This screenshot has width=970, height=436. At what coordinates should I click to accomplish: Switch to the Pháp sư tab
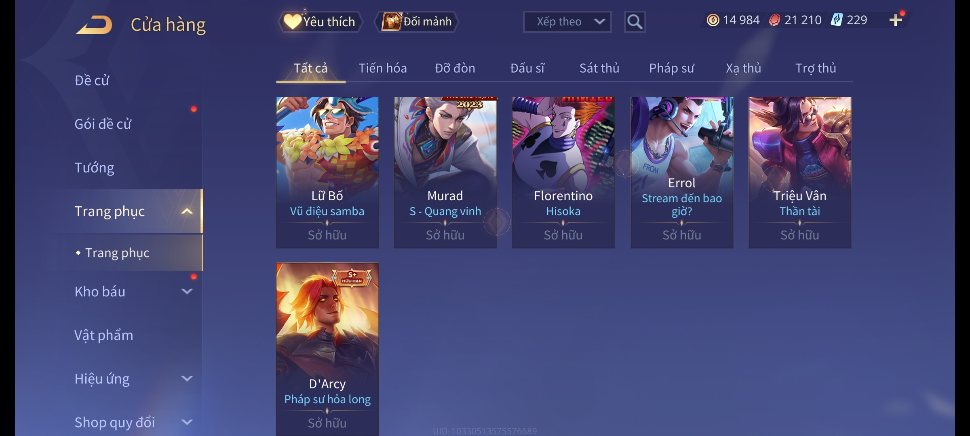671,68
